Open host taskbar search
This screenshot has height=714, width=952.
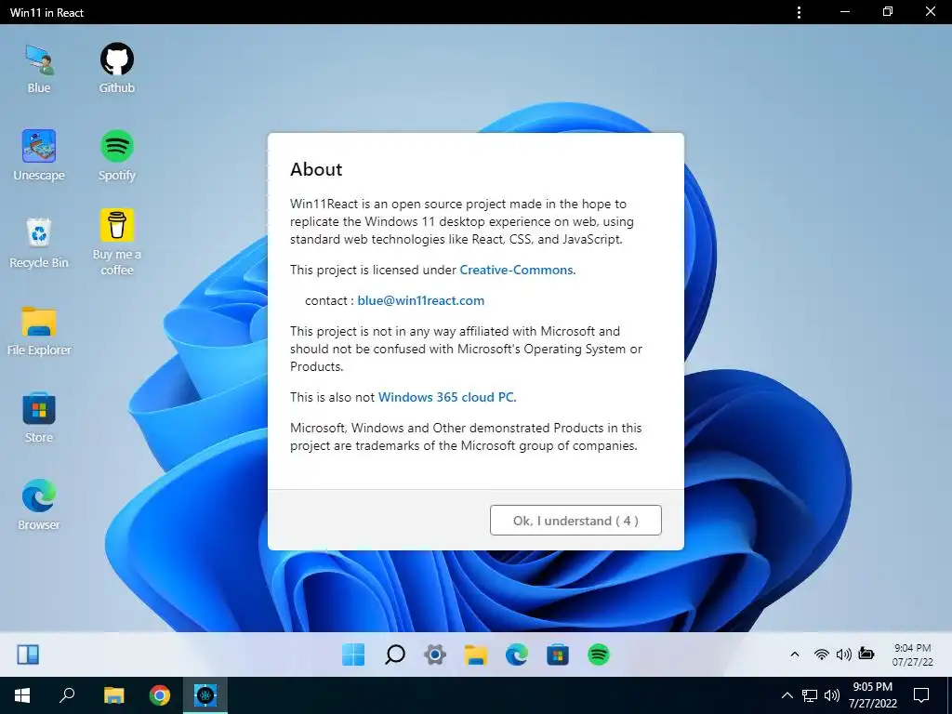[67, 695]
